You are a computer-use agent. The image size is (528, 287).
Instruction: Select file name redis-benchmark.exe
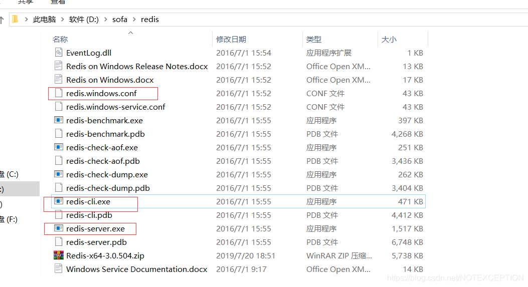pos(105,120)
